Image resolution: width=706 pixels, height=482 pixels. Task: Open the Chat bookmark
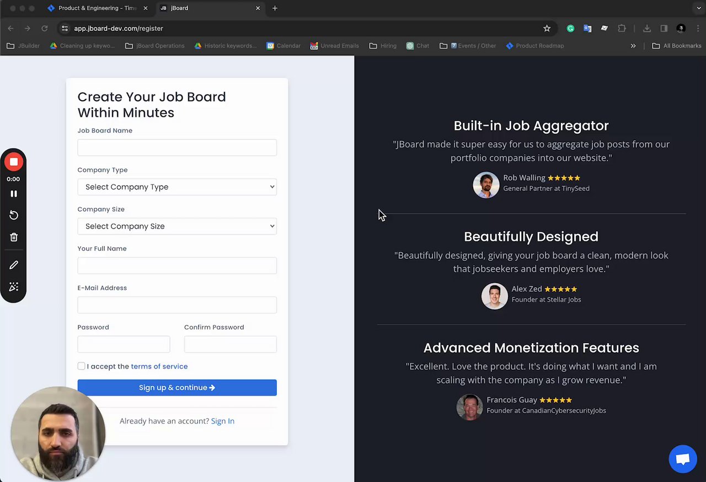(x=418, y=46)
